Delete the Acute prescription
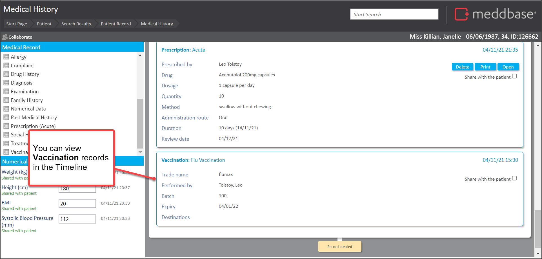This screenshot has width=542, height=259. tap(462, 67)
